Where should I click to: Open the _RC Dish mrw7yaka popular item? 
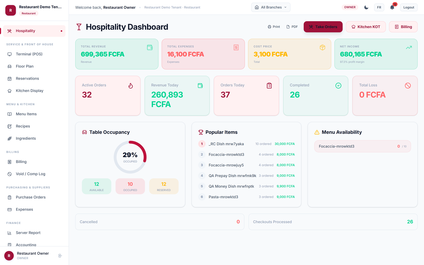246,144
